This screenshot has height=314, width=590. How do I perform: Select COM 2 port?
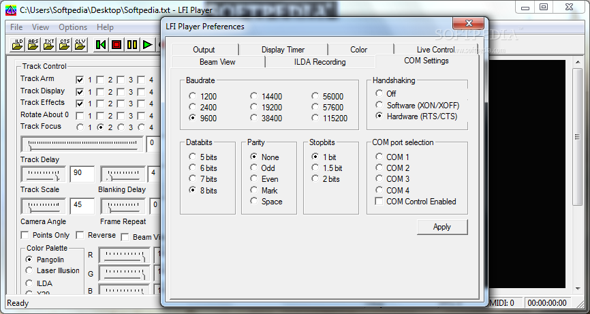pyautogui.click(x=392, y=168)
